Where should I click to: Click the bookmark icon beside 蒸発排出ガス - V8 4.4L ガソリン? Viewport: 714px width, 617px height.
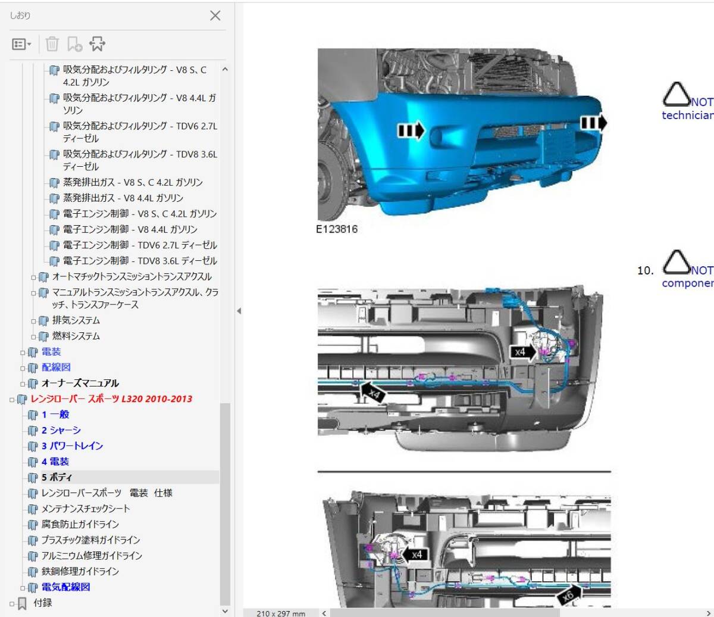[55, 198]
